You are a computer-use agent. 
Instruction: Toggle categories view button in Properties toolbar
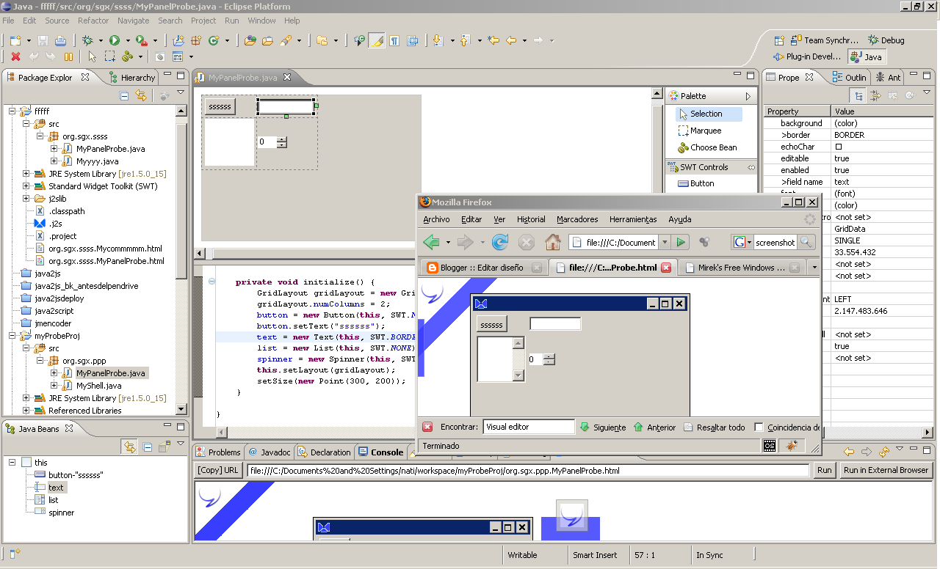tap(857, 95)
